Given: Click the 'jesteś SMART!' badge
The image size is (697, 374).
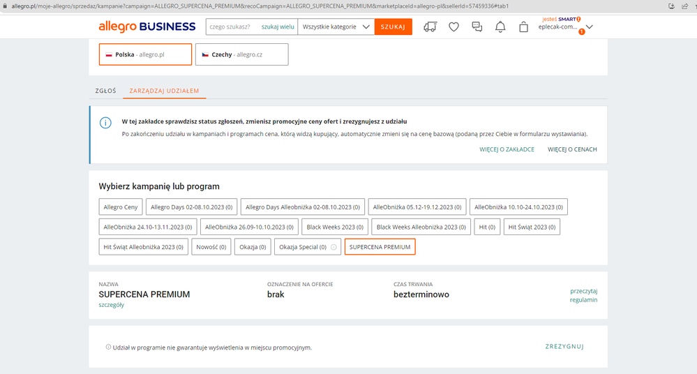Looking at the screenshot, I should pyautogui.click(x=562, y=19).
